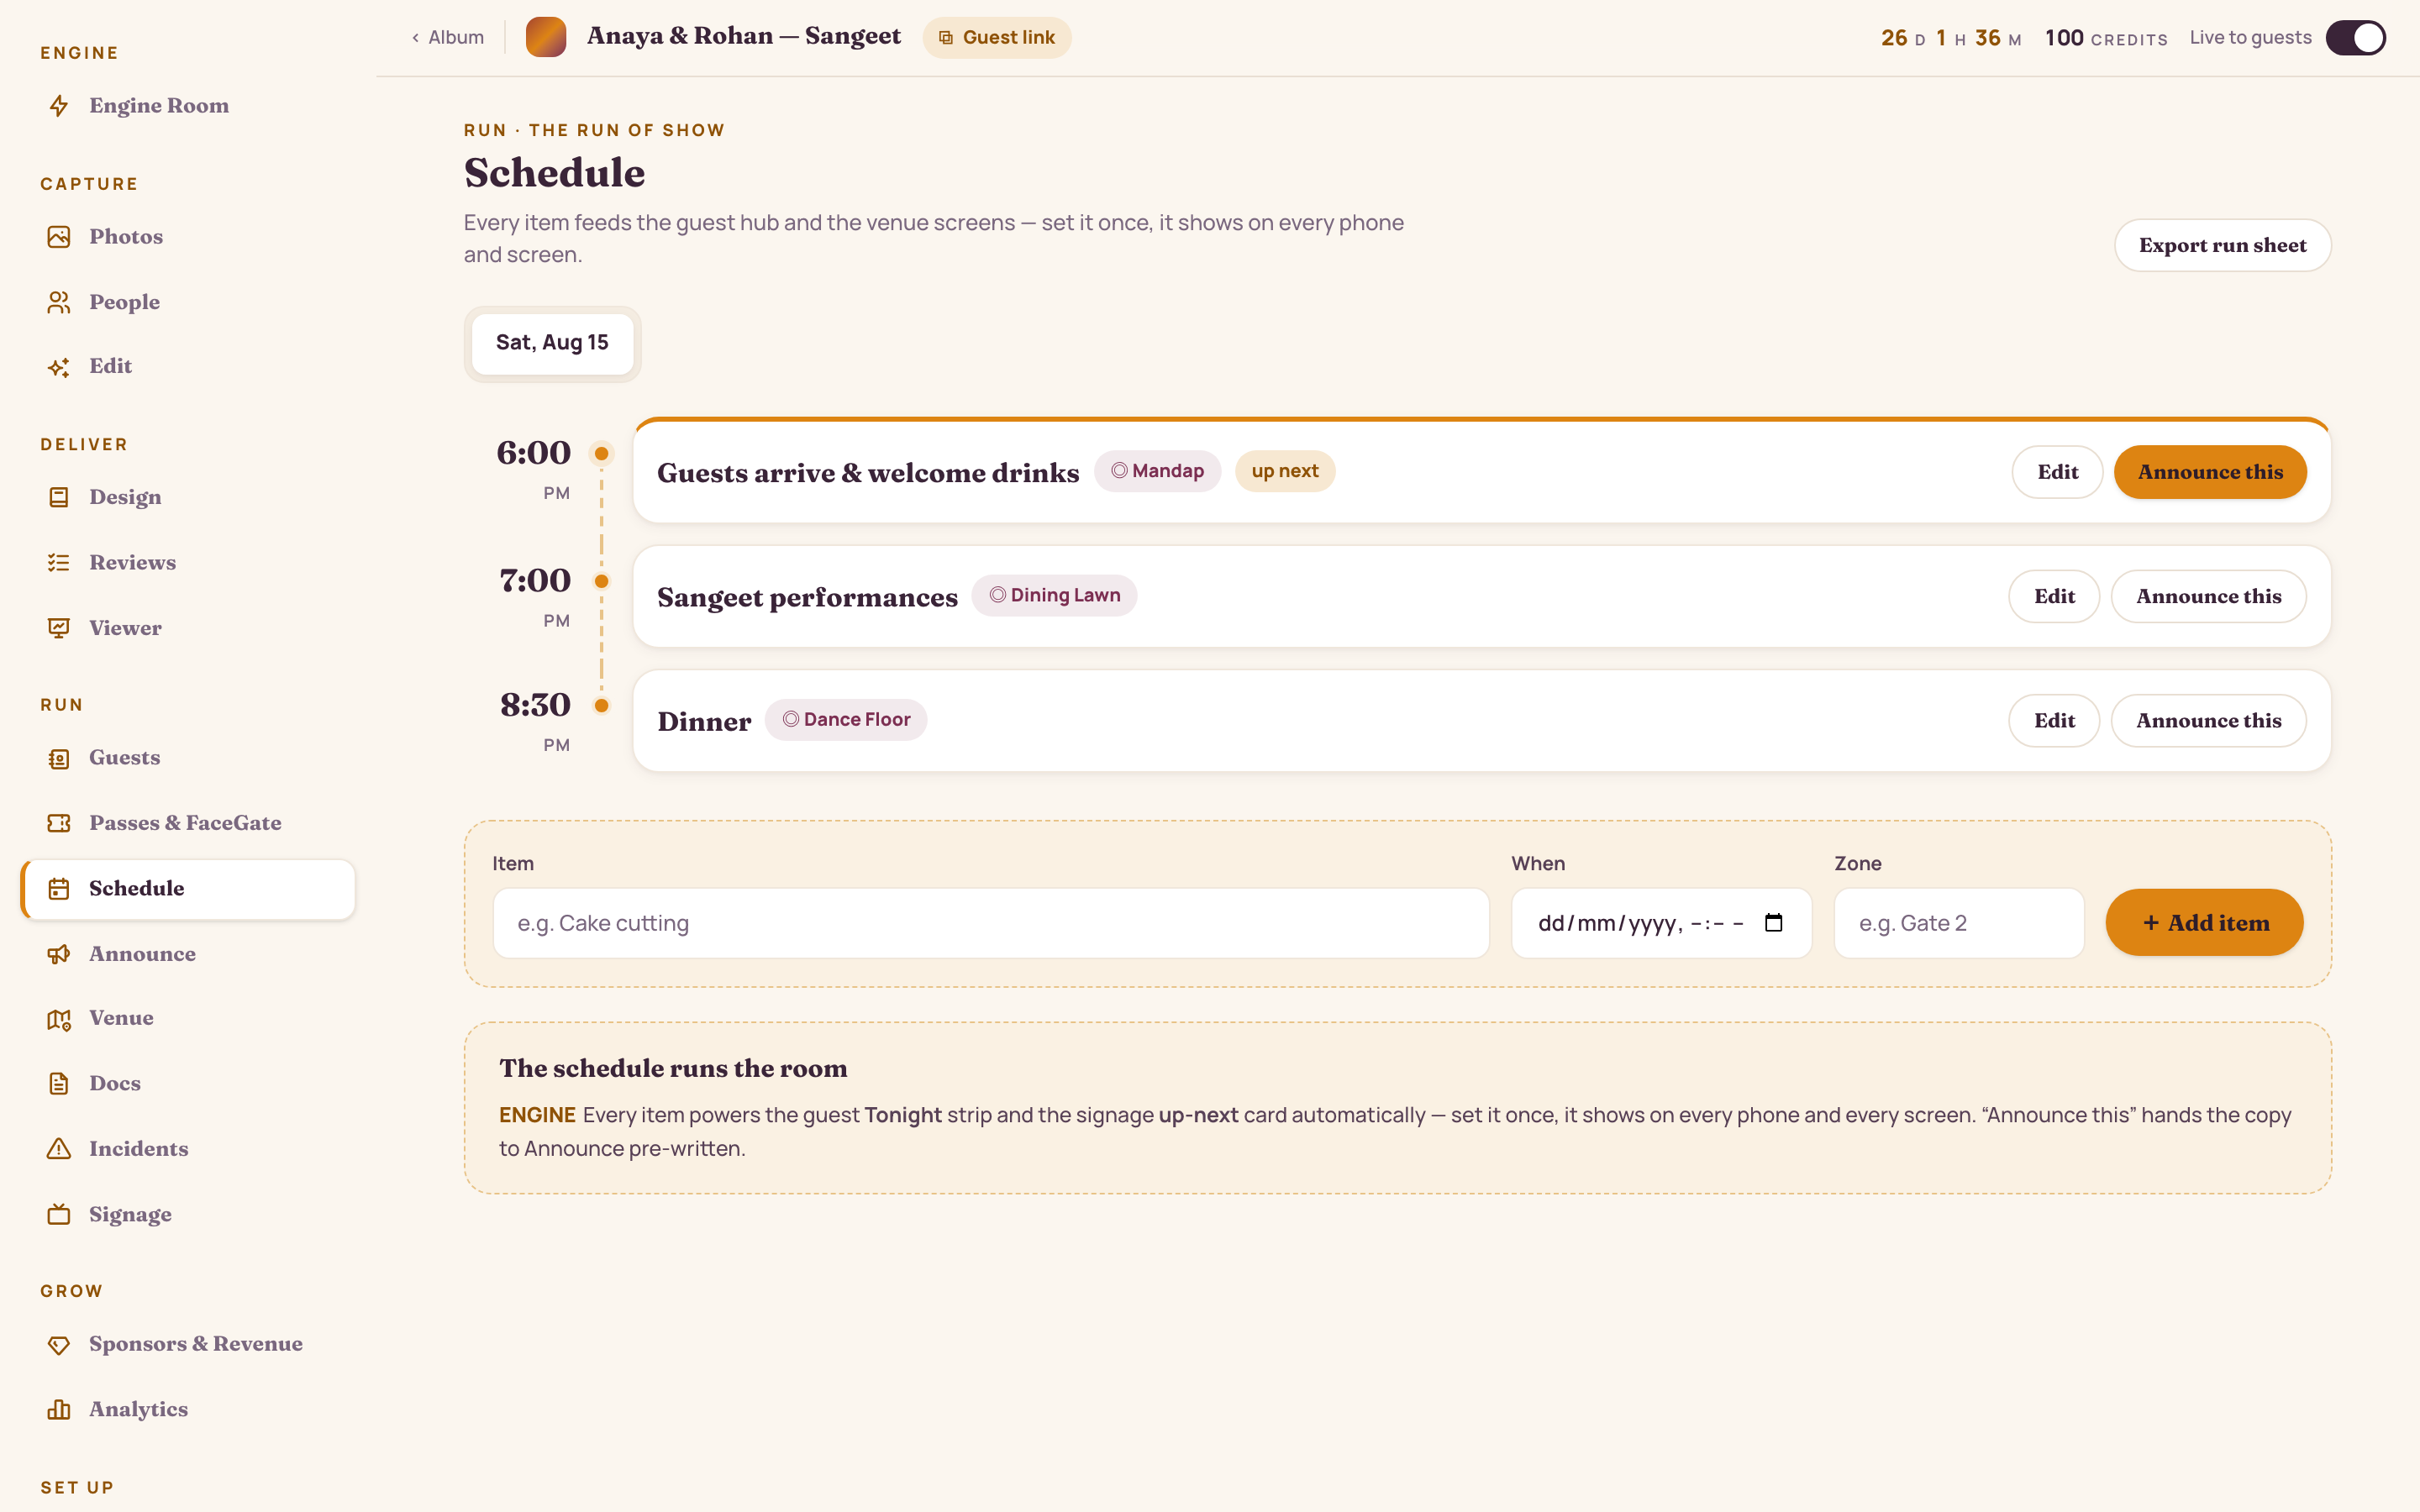The image size is (2420, 1512).
Task: Click the Signage TV icon
Action: 59,1214
